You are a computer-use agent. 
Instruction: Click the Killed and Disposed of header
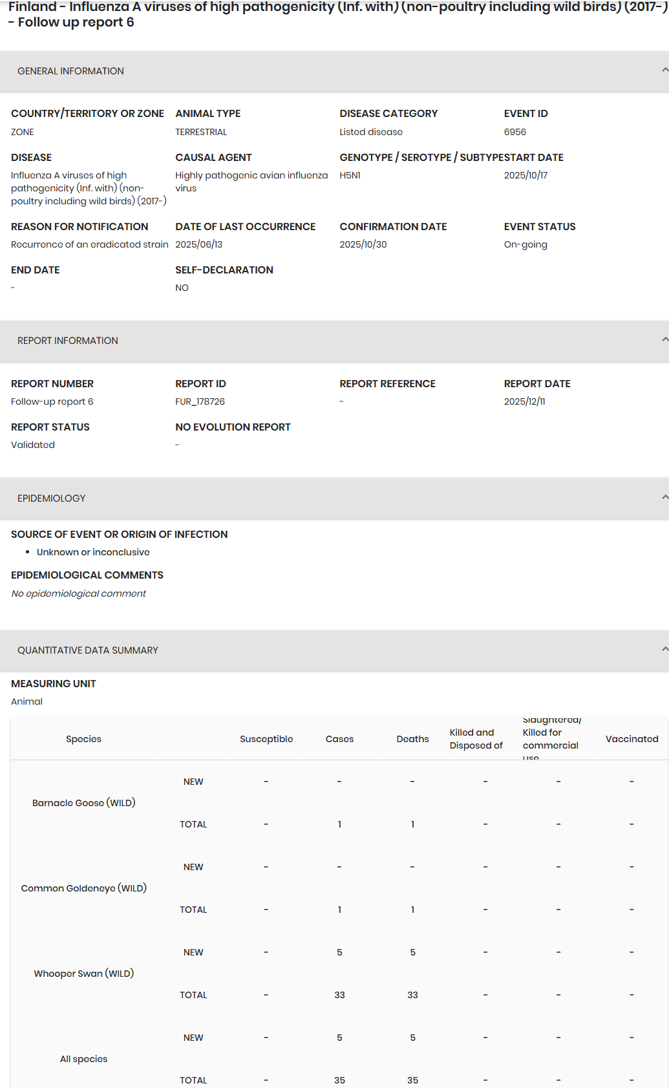(x=476, y=739)
